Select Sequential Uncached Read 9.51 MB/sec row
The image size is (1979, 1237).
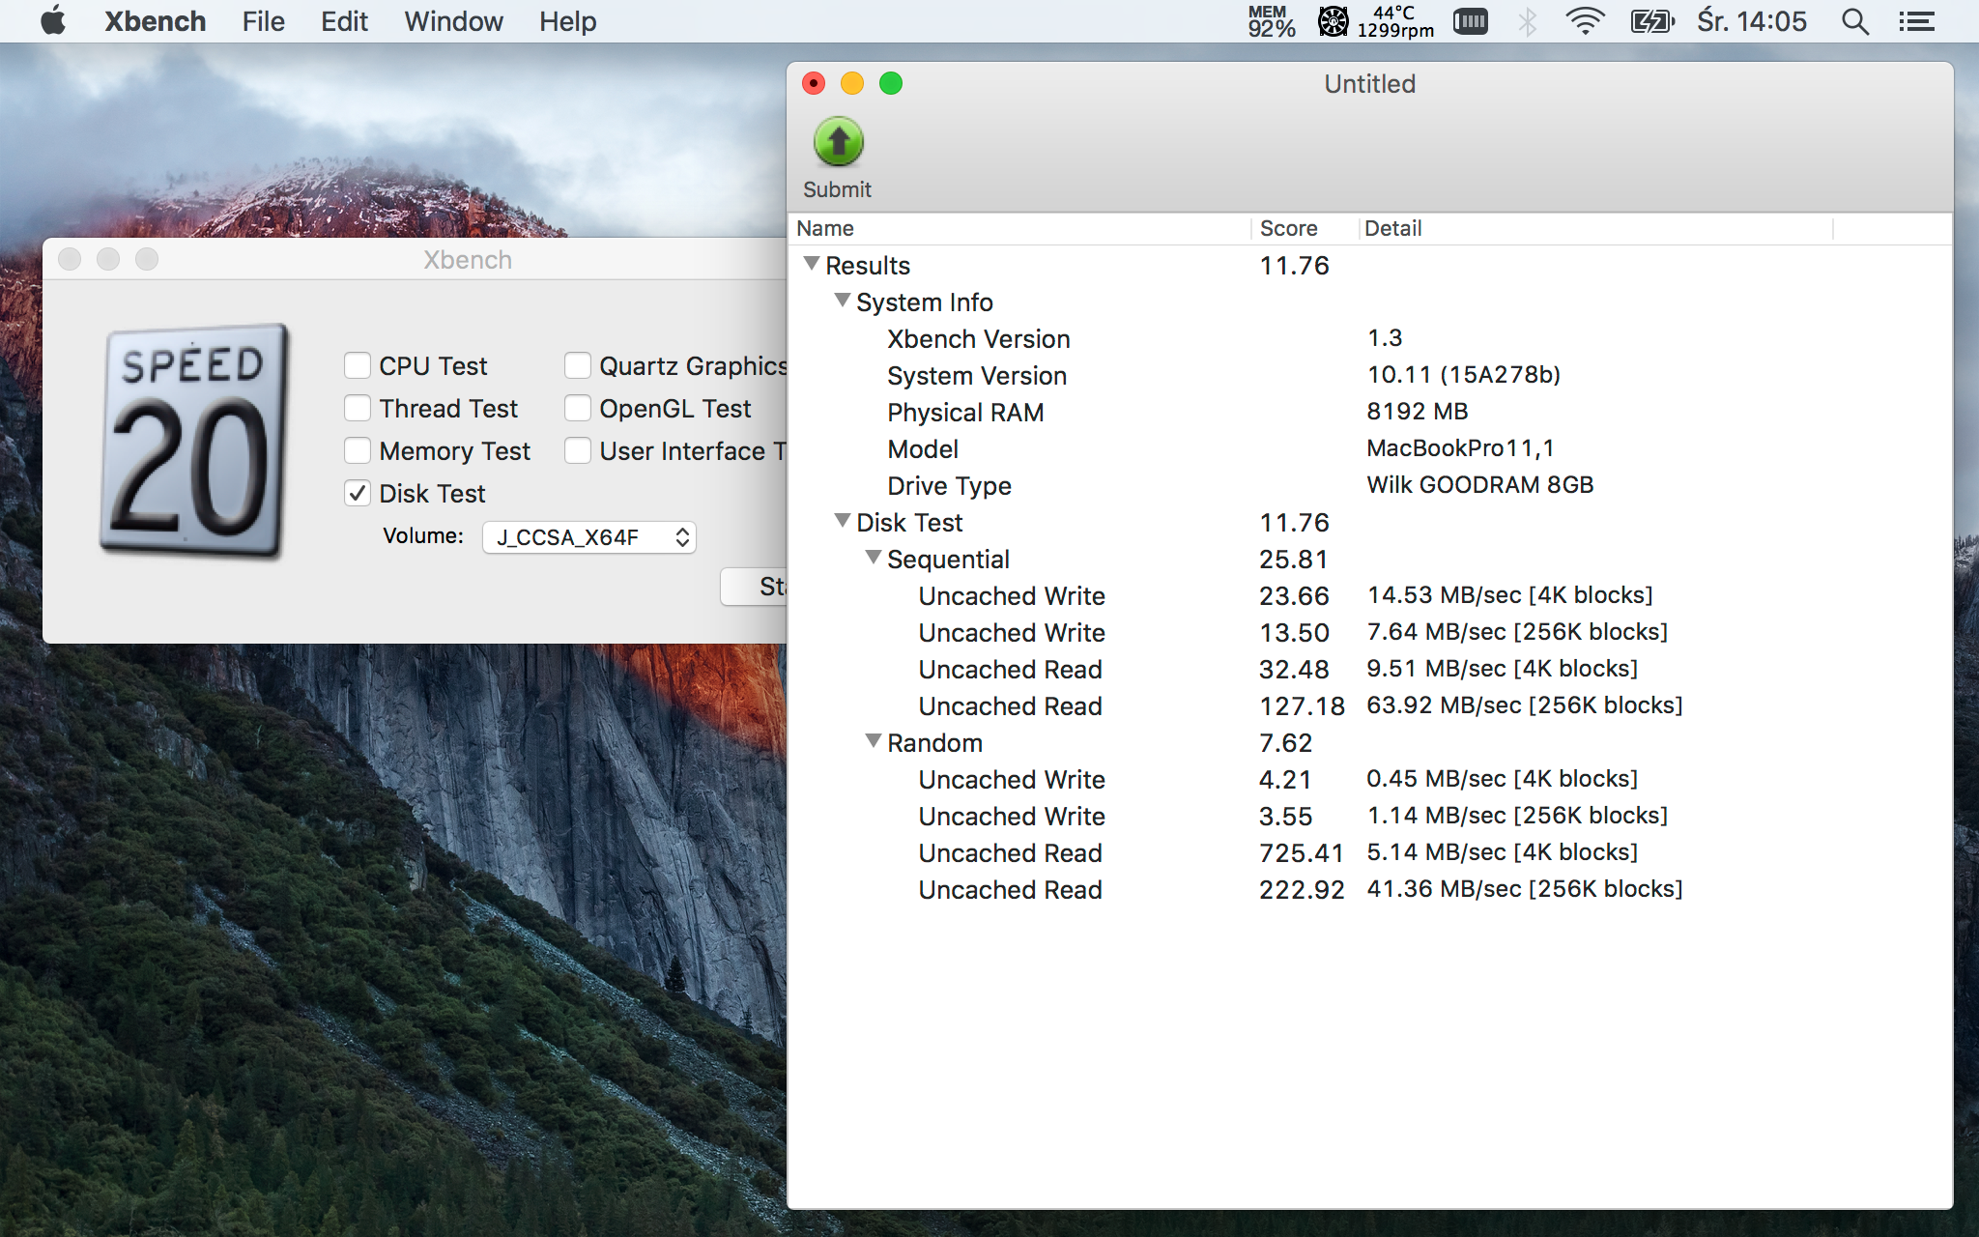pos(1369,670)
